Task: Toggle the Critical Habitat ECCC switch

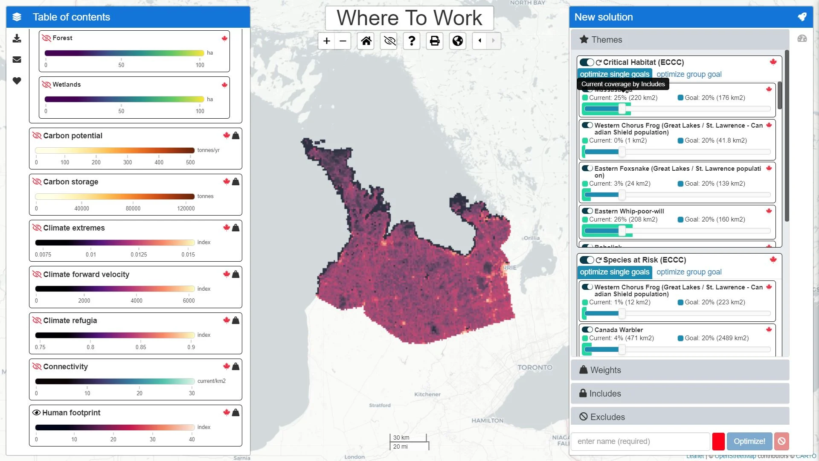Action: tap(587, 62)
